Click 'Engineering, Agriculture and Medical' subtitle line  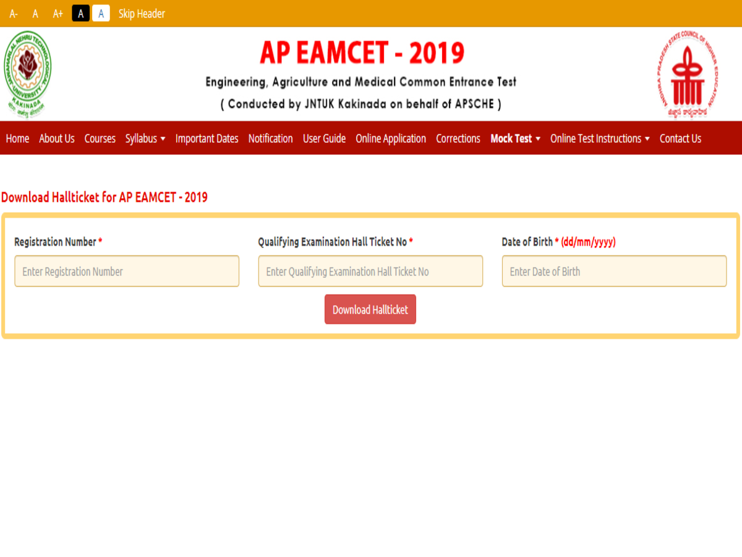coord(361,82)
